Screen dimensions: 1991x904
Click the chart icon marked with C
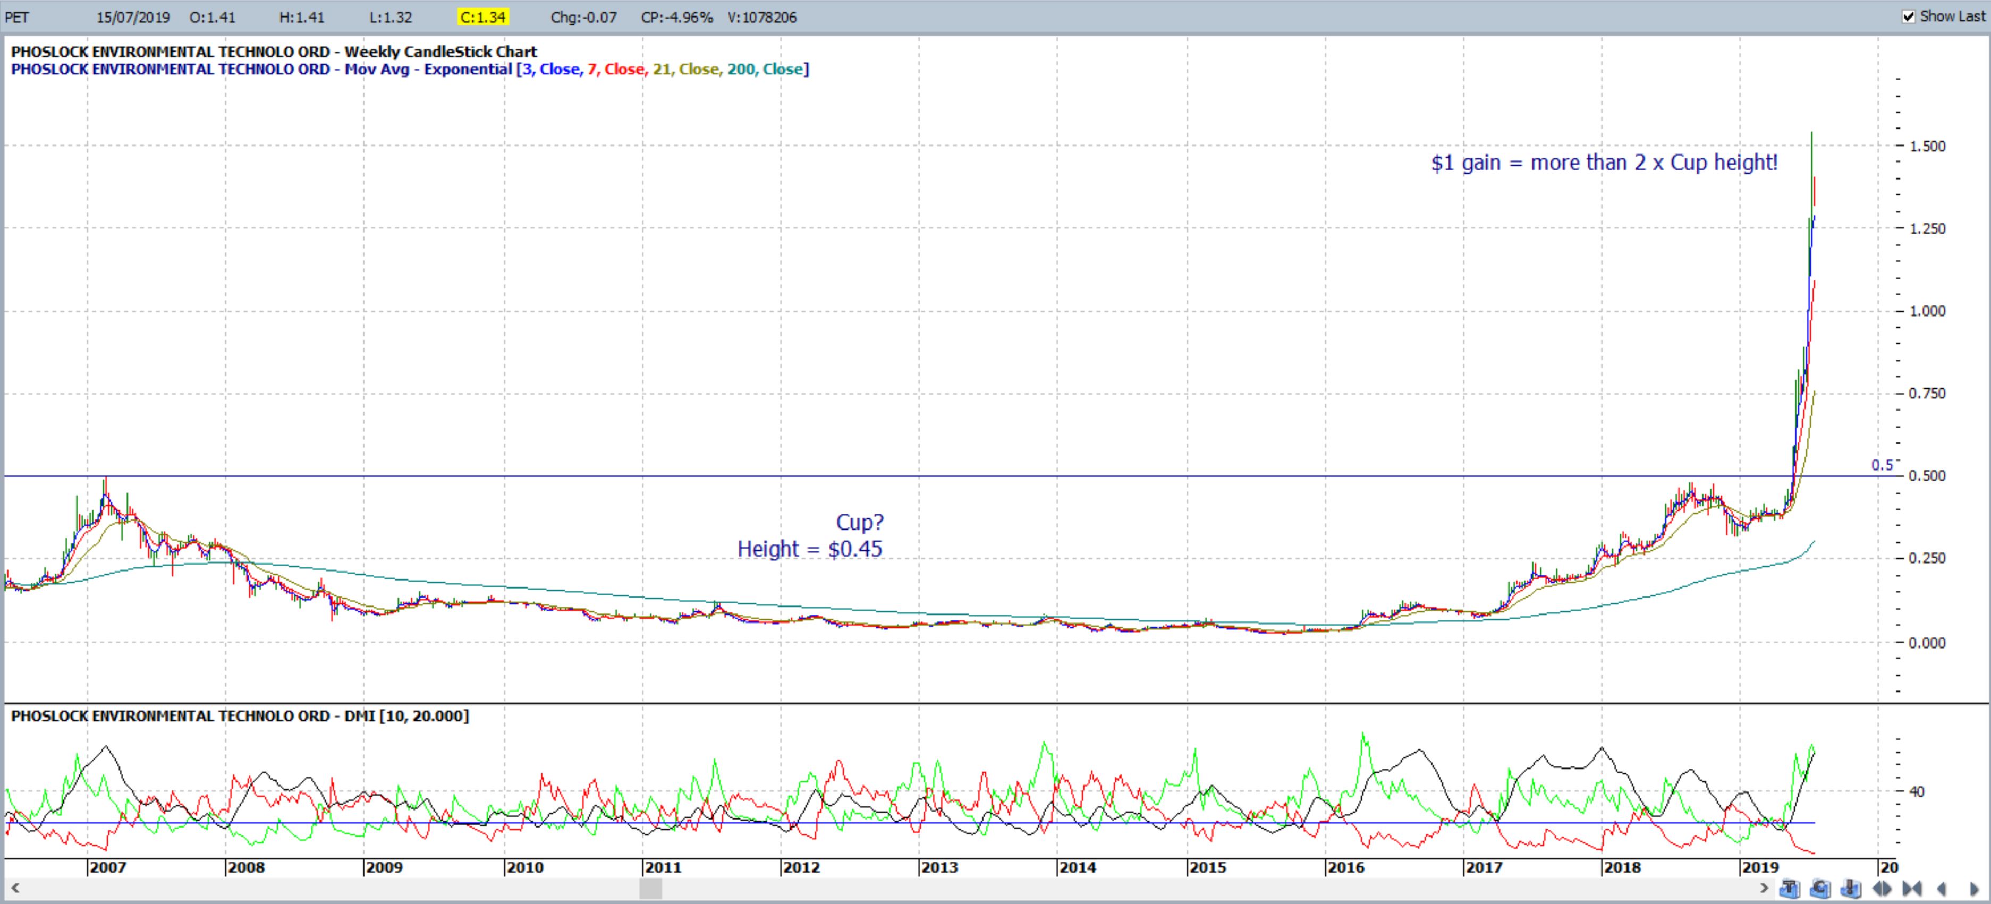coord(1821,889)
